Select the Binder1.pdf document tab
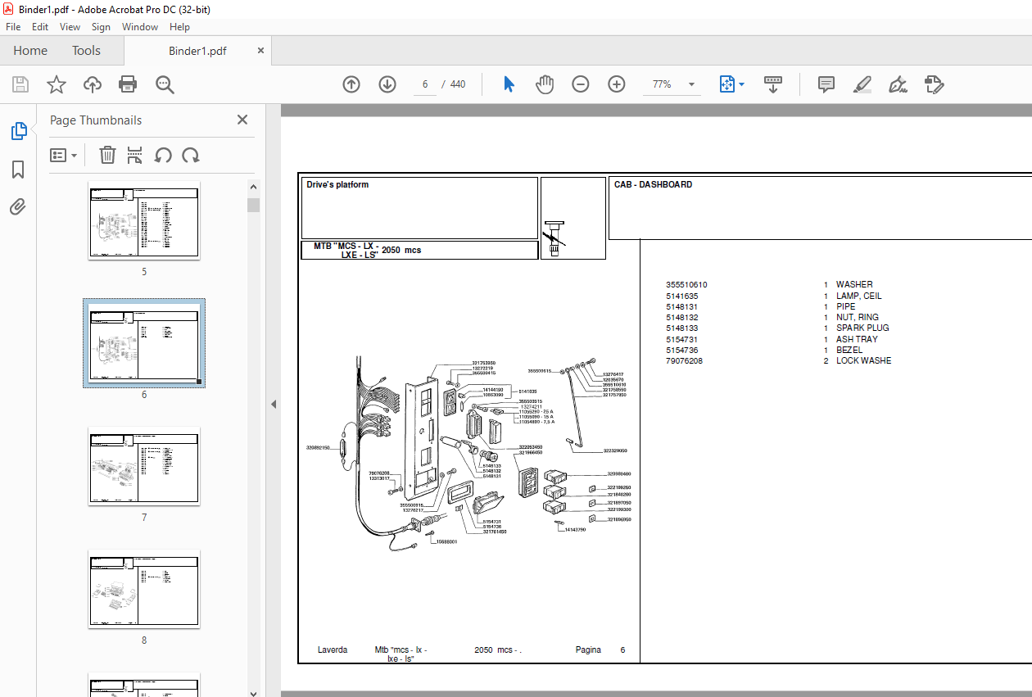 (197, 51)
